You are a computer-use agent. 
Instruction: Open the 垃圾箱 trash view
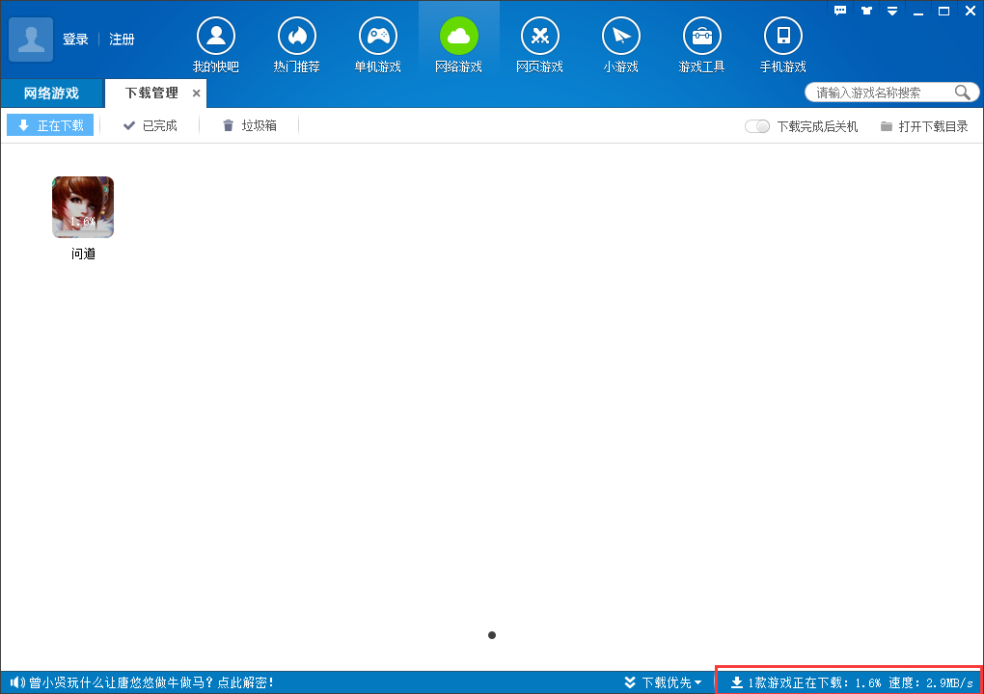249,125
